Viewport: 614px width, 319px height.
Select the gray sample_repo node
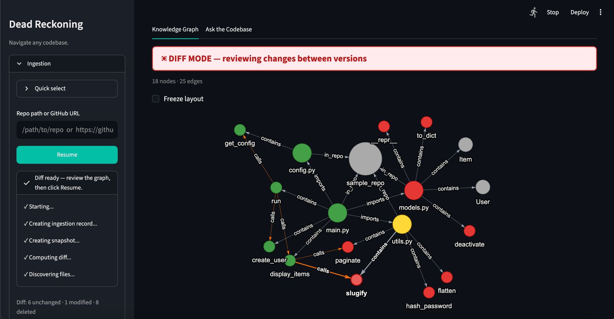coord(365,159)
